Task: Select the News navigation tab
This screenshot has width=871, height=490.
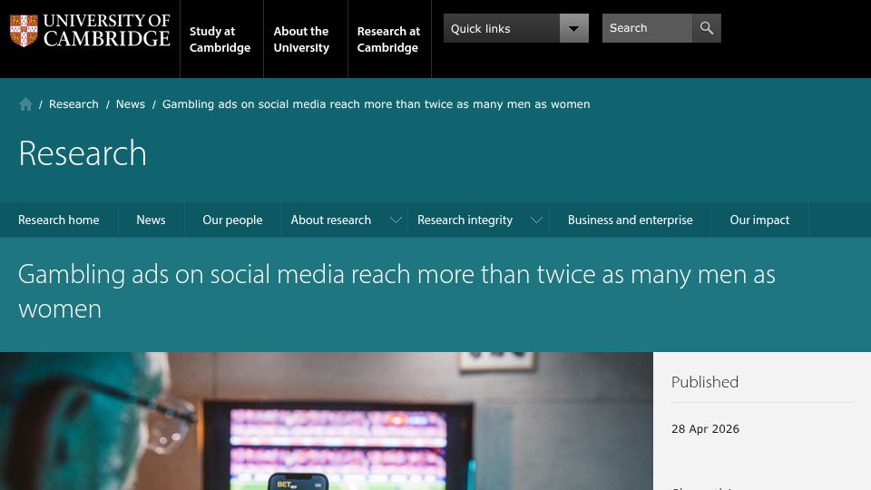Action: coord(152,220)
